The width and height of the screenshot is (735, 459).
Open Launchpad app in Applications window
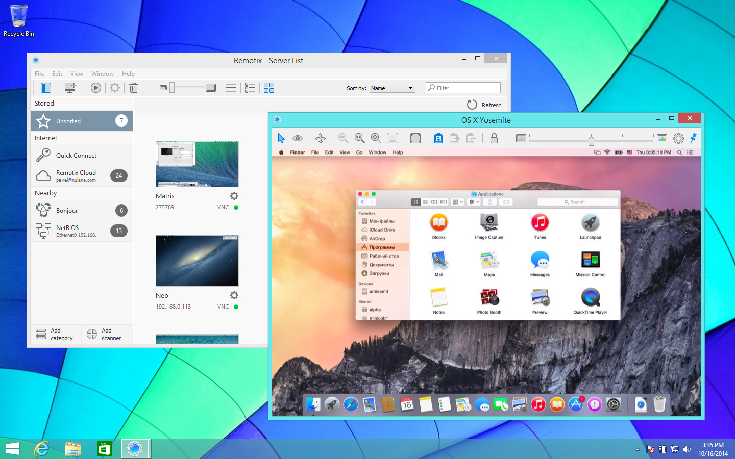tap(591, 226)
